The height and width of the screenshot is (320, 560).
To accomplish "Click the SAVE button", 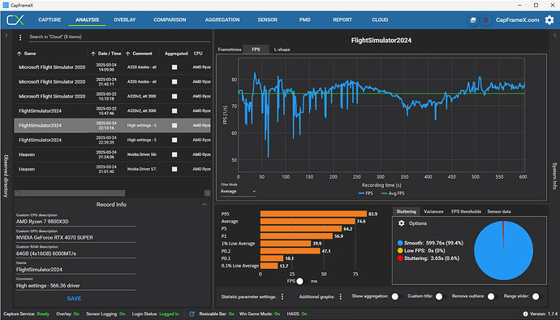I will pyautogui.click(x=74, y=299).
